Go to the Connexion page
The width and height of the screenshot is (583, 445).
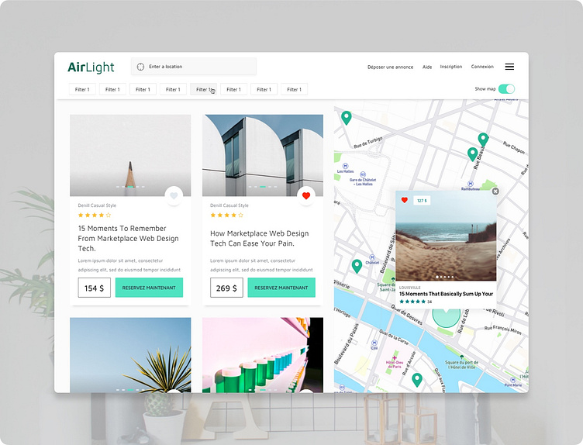[x=482, y=67]
